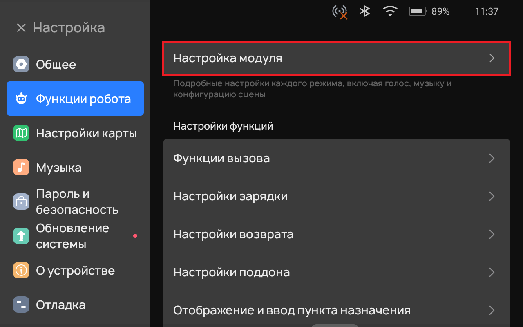Screen dimensions: 523x327
Task: Click the green map icon for Настройки карты
Action: [x=21, y=133]
